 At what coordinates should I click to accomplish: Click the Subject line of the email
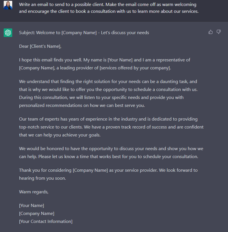tap(84, 33)
